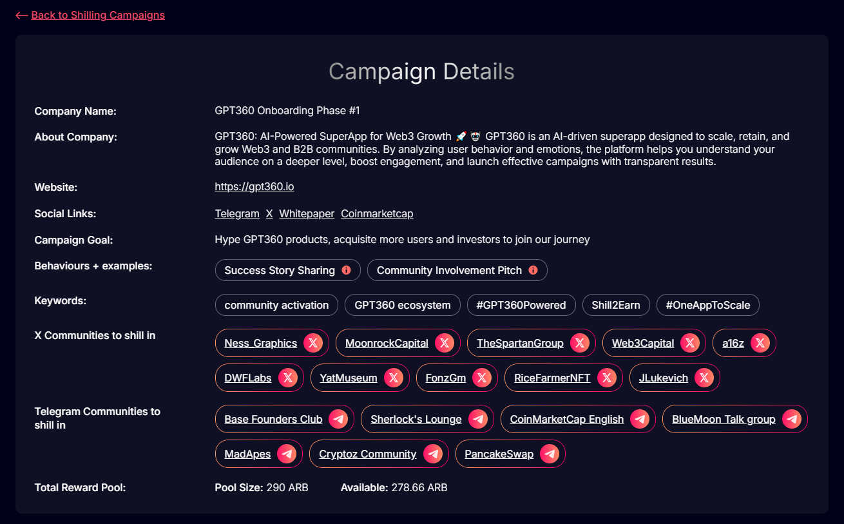Select the Shill2Earn keyword chip

[616, 305]
